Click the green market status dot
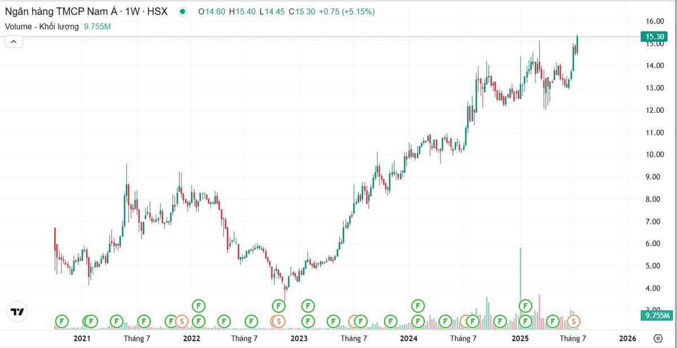This screenshot has height=348, width=677. click(182, 11)
